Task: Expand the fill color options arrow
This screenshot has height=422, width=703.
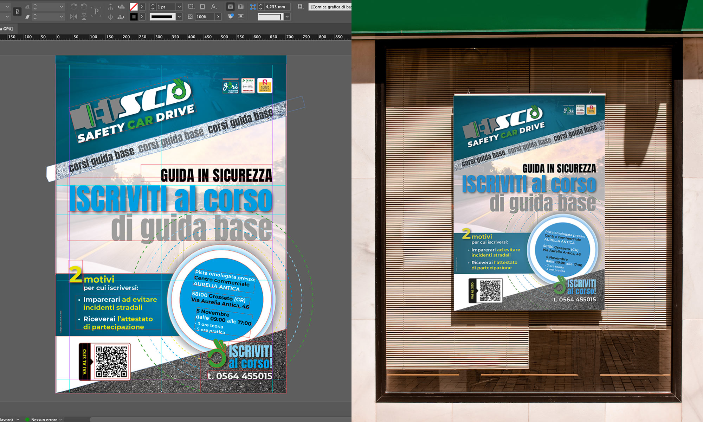Action: pyautogui.click(x=142, y=7)
